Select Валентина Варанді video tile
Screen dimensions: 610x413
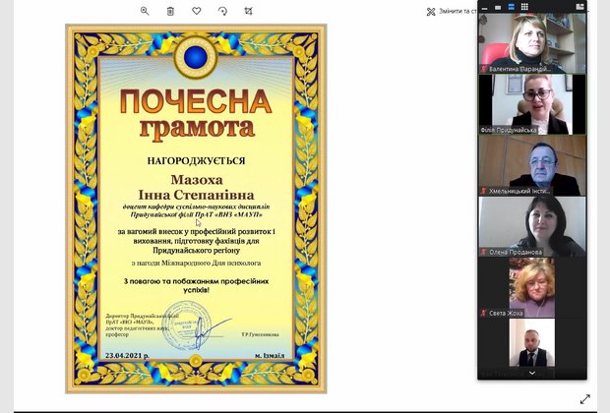(x=532, y=43)
